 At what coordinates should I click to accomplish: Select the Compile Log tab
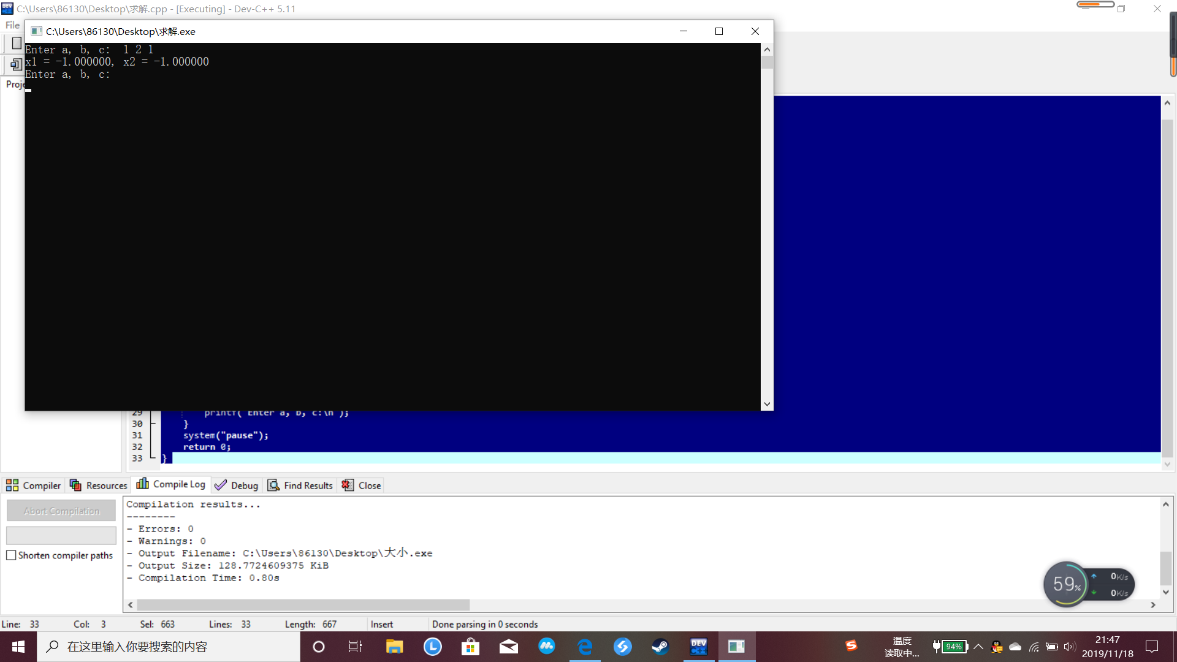coord(171,484)
